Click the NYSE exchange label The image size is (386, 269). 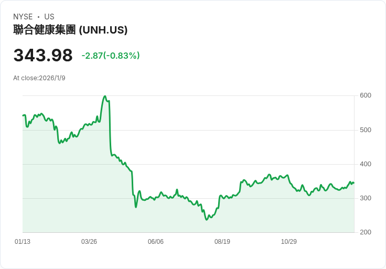tap(23, 17)
